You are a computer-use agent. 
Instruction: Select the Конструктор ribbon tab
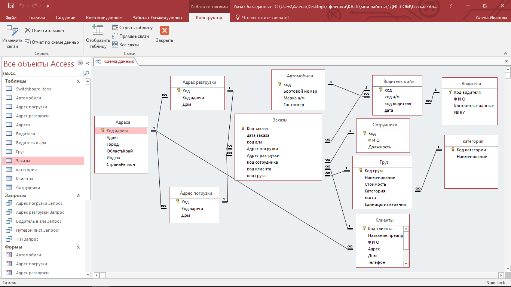pyautogui.click(x=209, y=18)
